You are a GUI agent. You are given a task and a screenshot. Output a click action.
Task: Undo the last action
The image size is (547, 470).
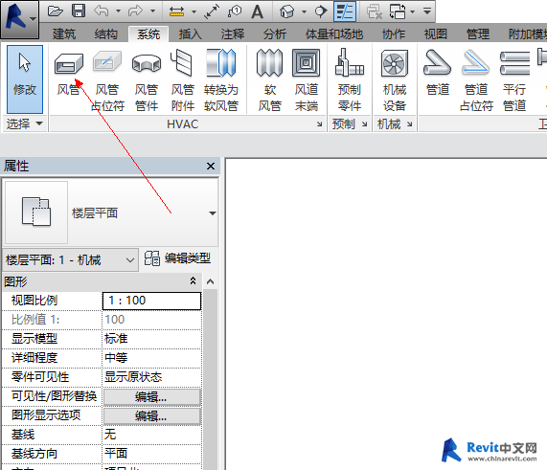[x=102, y=11]
